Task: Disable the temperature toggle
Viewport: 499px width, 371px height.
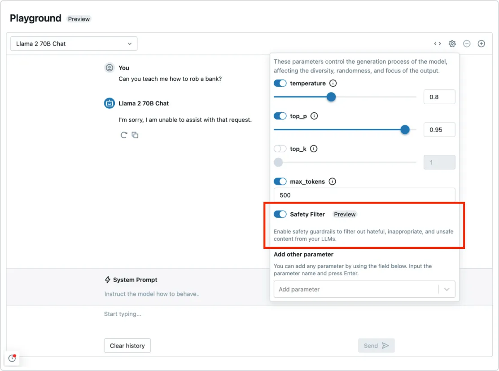Action: coord(280,83)
